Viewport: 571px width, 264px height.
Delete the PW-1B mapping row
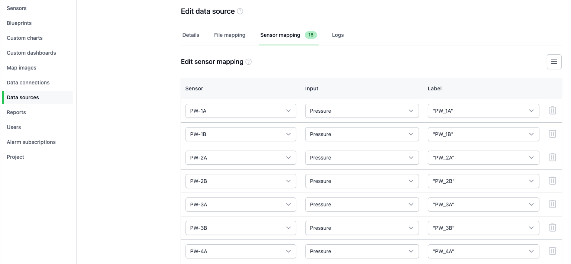coord(552,134)
